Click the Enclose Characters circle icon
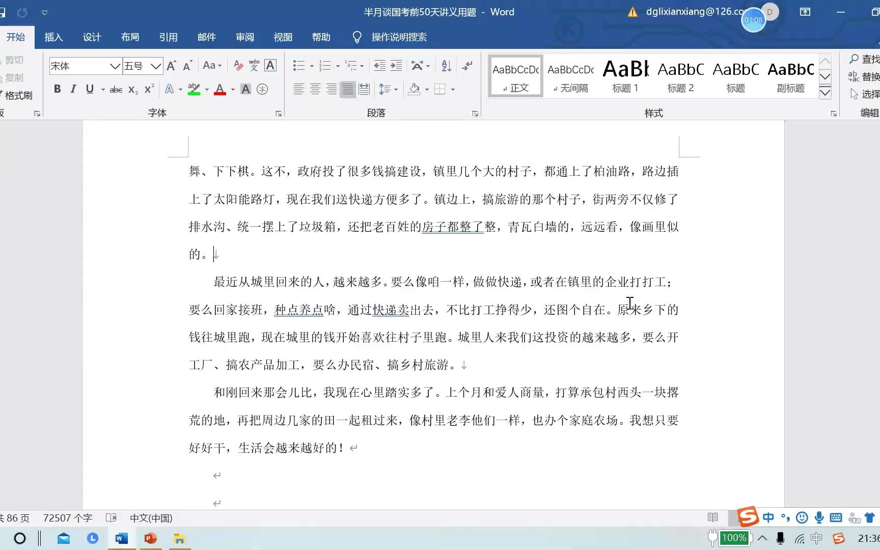 coord(262,90)
